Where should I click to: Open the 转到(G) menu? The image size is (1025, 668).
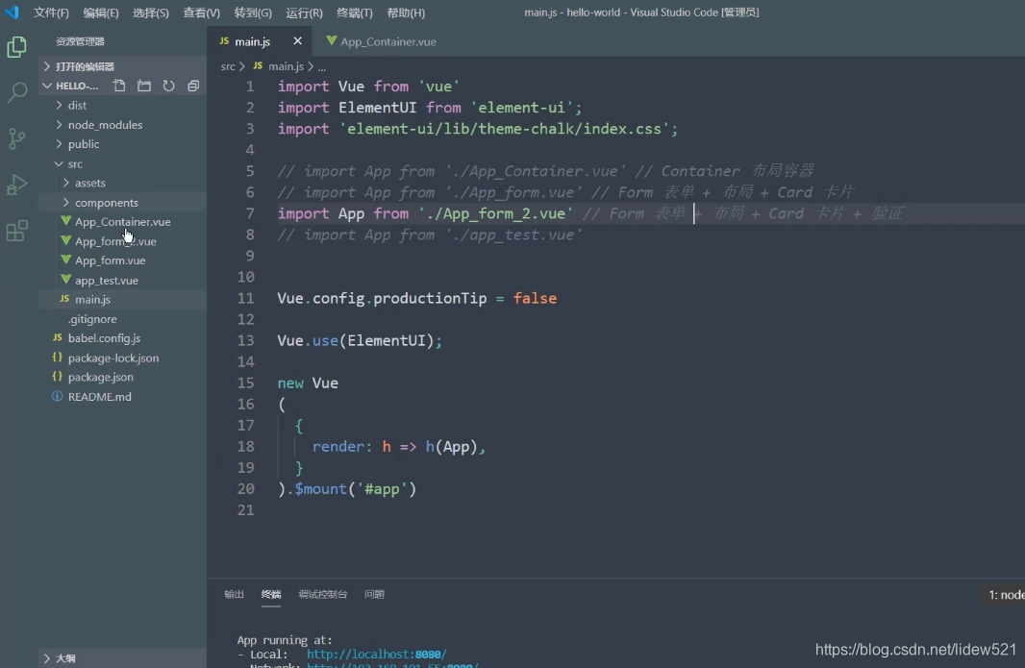[253, 12]
